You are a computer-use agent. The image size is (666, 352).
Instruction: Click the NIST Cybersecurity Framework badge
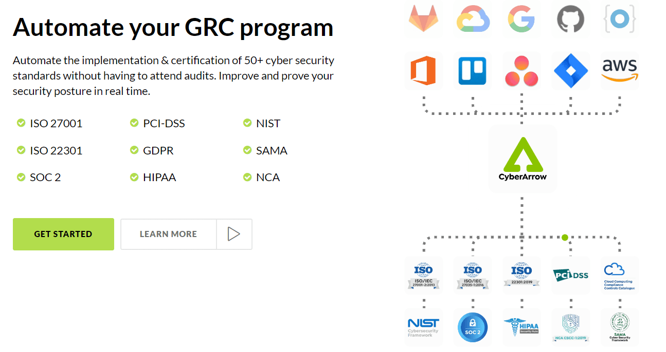[423, 327]
